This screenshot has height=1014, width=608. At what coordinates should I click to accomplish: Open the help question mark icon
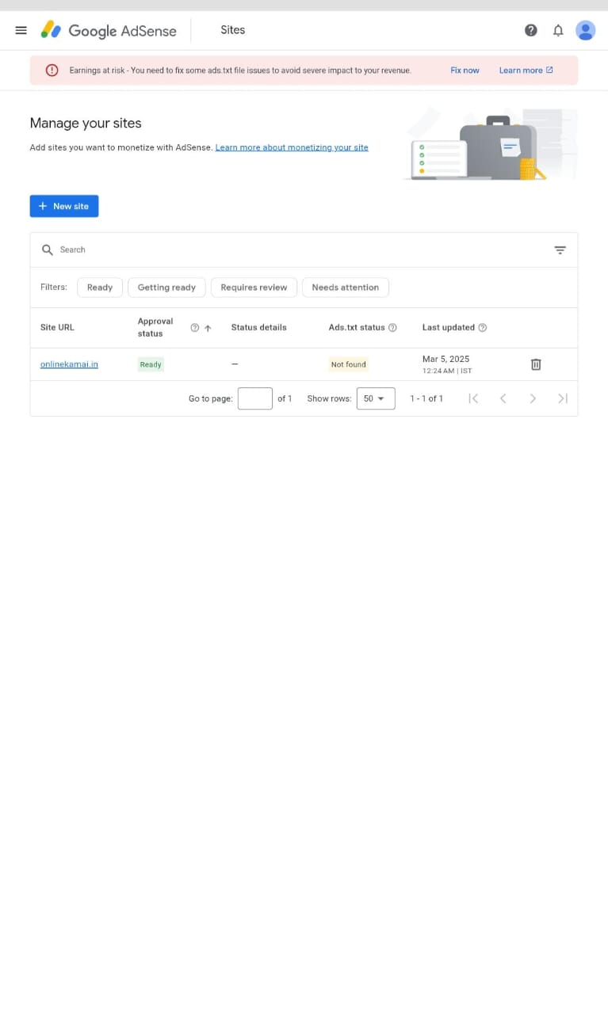tap(531, 30)
